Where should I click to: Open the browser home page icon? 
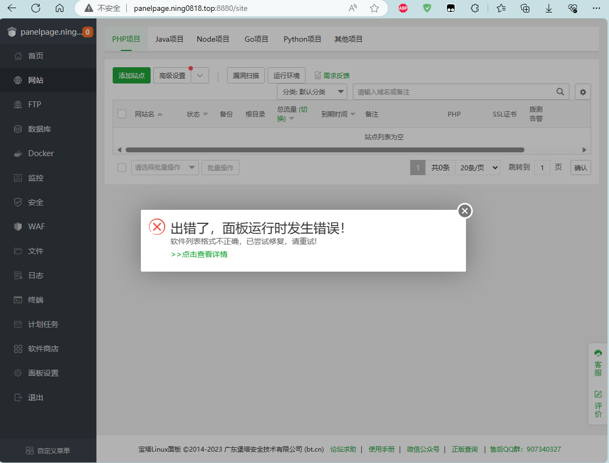coord(60,8)
